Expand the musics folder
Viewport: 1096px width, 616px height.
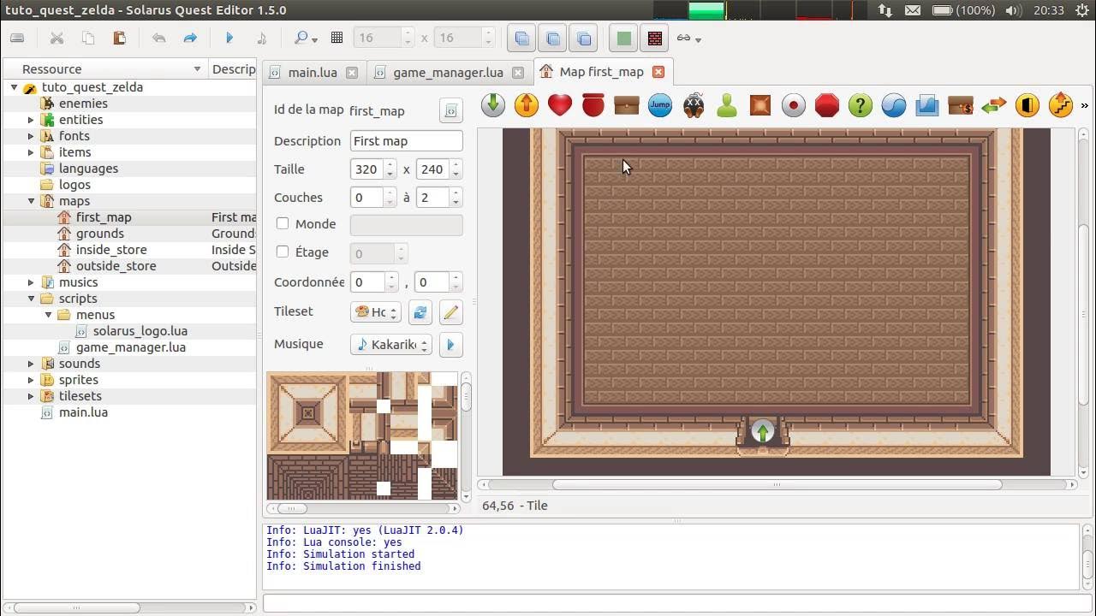(x=31, y=282)
